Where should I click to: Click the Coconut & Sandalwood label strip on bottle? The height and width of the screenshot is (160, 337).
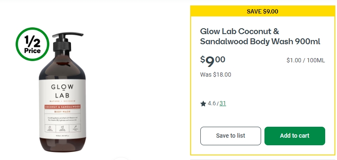[62, 107]
